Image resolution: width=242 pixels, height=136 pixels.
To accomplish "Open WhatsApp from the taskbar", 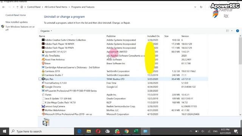I will pyautogui.click(x=117, y=131).
